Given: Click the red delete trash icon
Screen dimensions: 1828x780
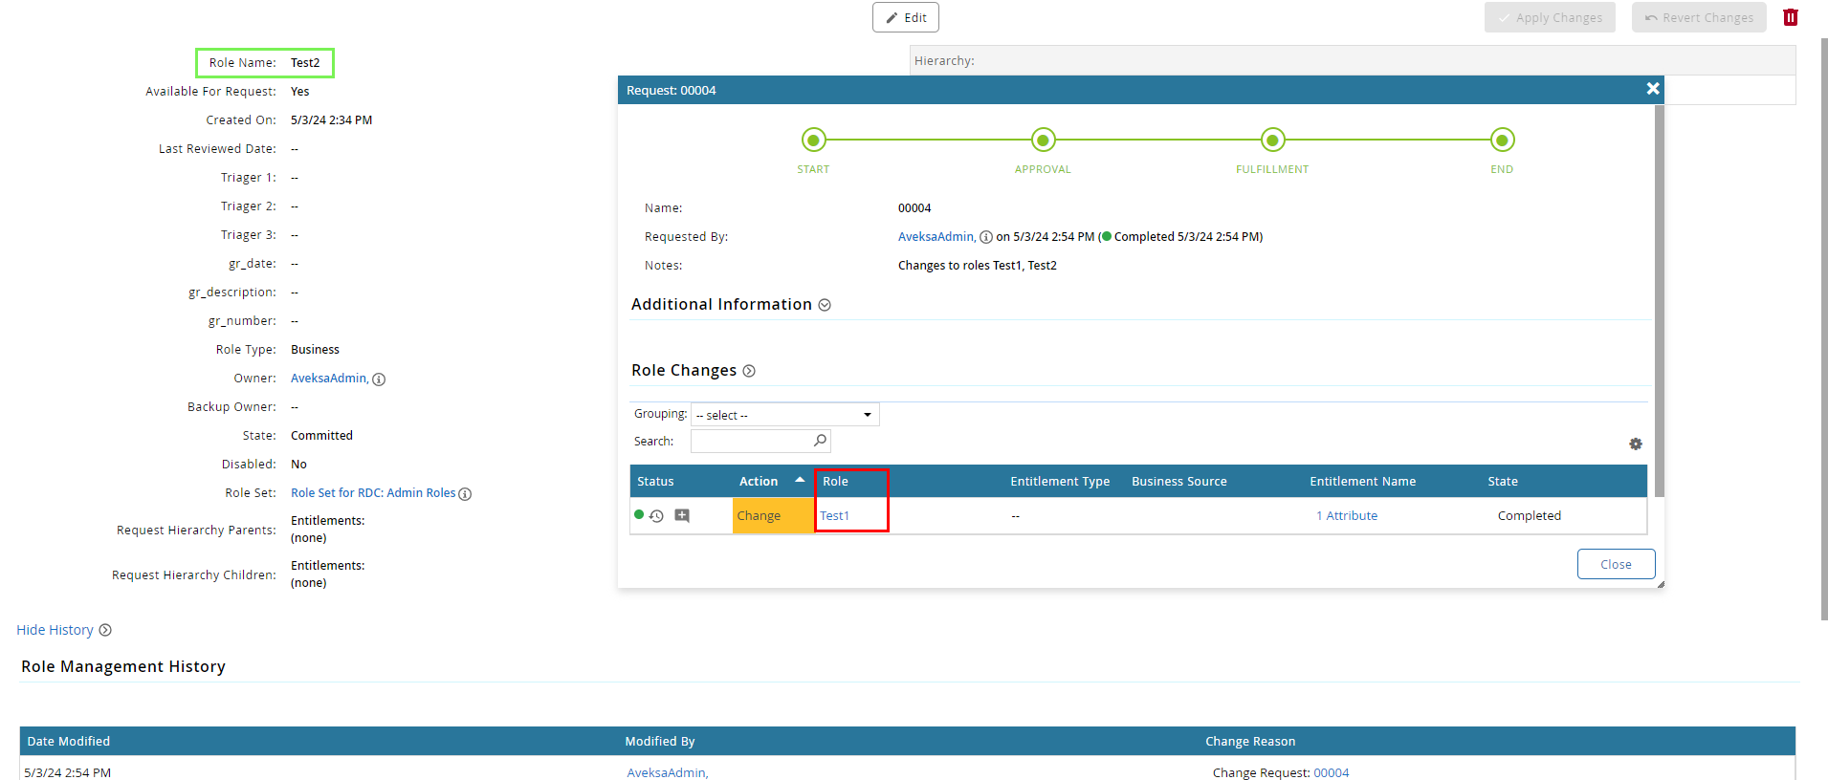Looking at the screenshot, I should click(1790, 17).
